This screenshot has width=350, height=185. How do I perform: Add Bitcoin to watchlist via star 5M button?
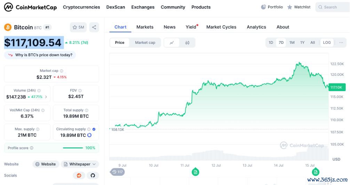(x=78, y=27)
